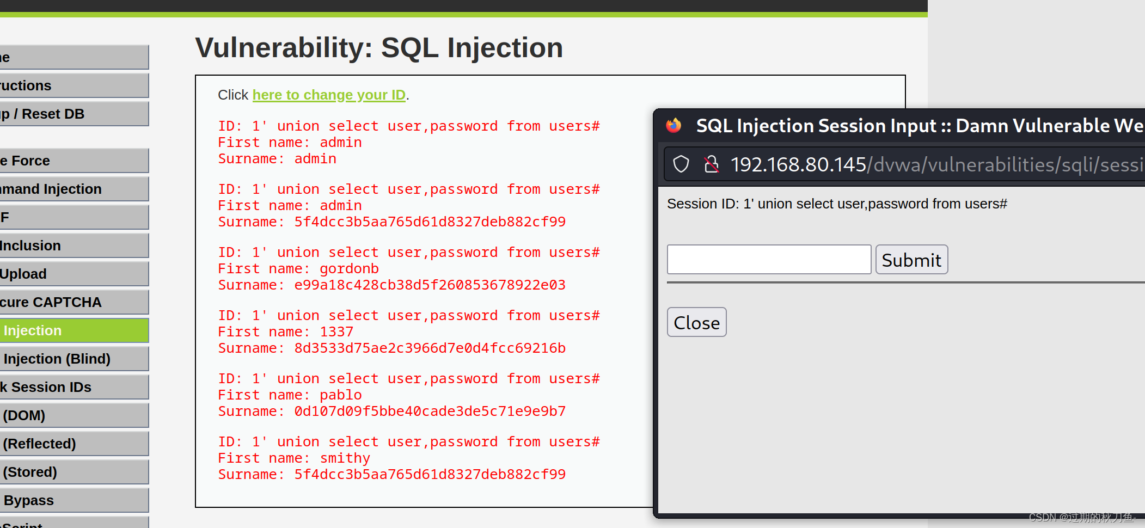Click hash e99a18c428cb38d5f260853678922e03
This screenshot has height=528, width=1145.
pyautogui.click(x=430, y=285)
